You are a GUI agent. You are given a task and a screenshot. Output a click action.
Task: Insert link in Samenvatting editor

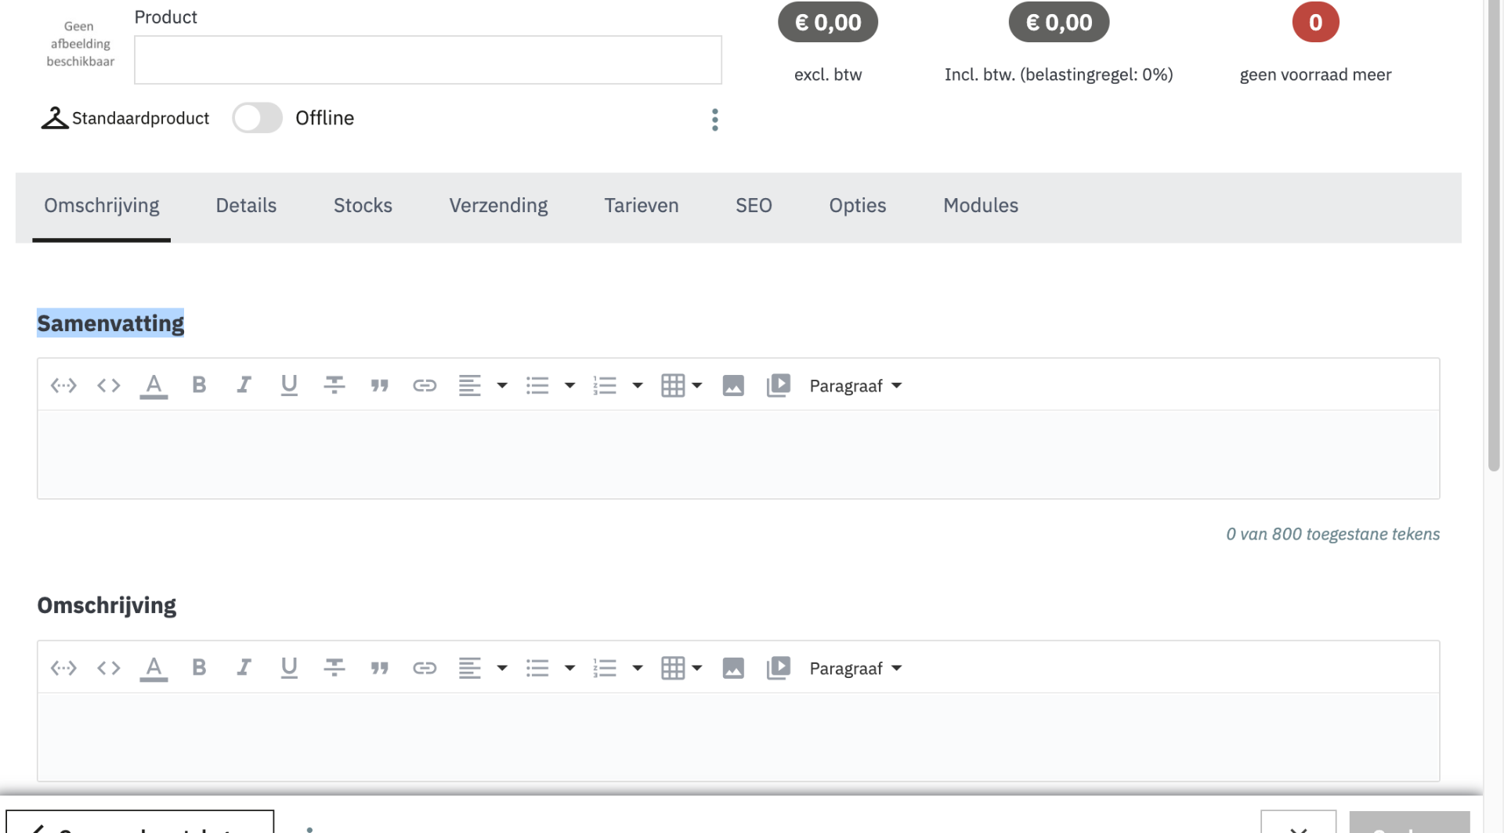425,385
